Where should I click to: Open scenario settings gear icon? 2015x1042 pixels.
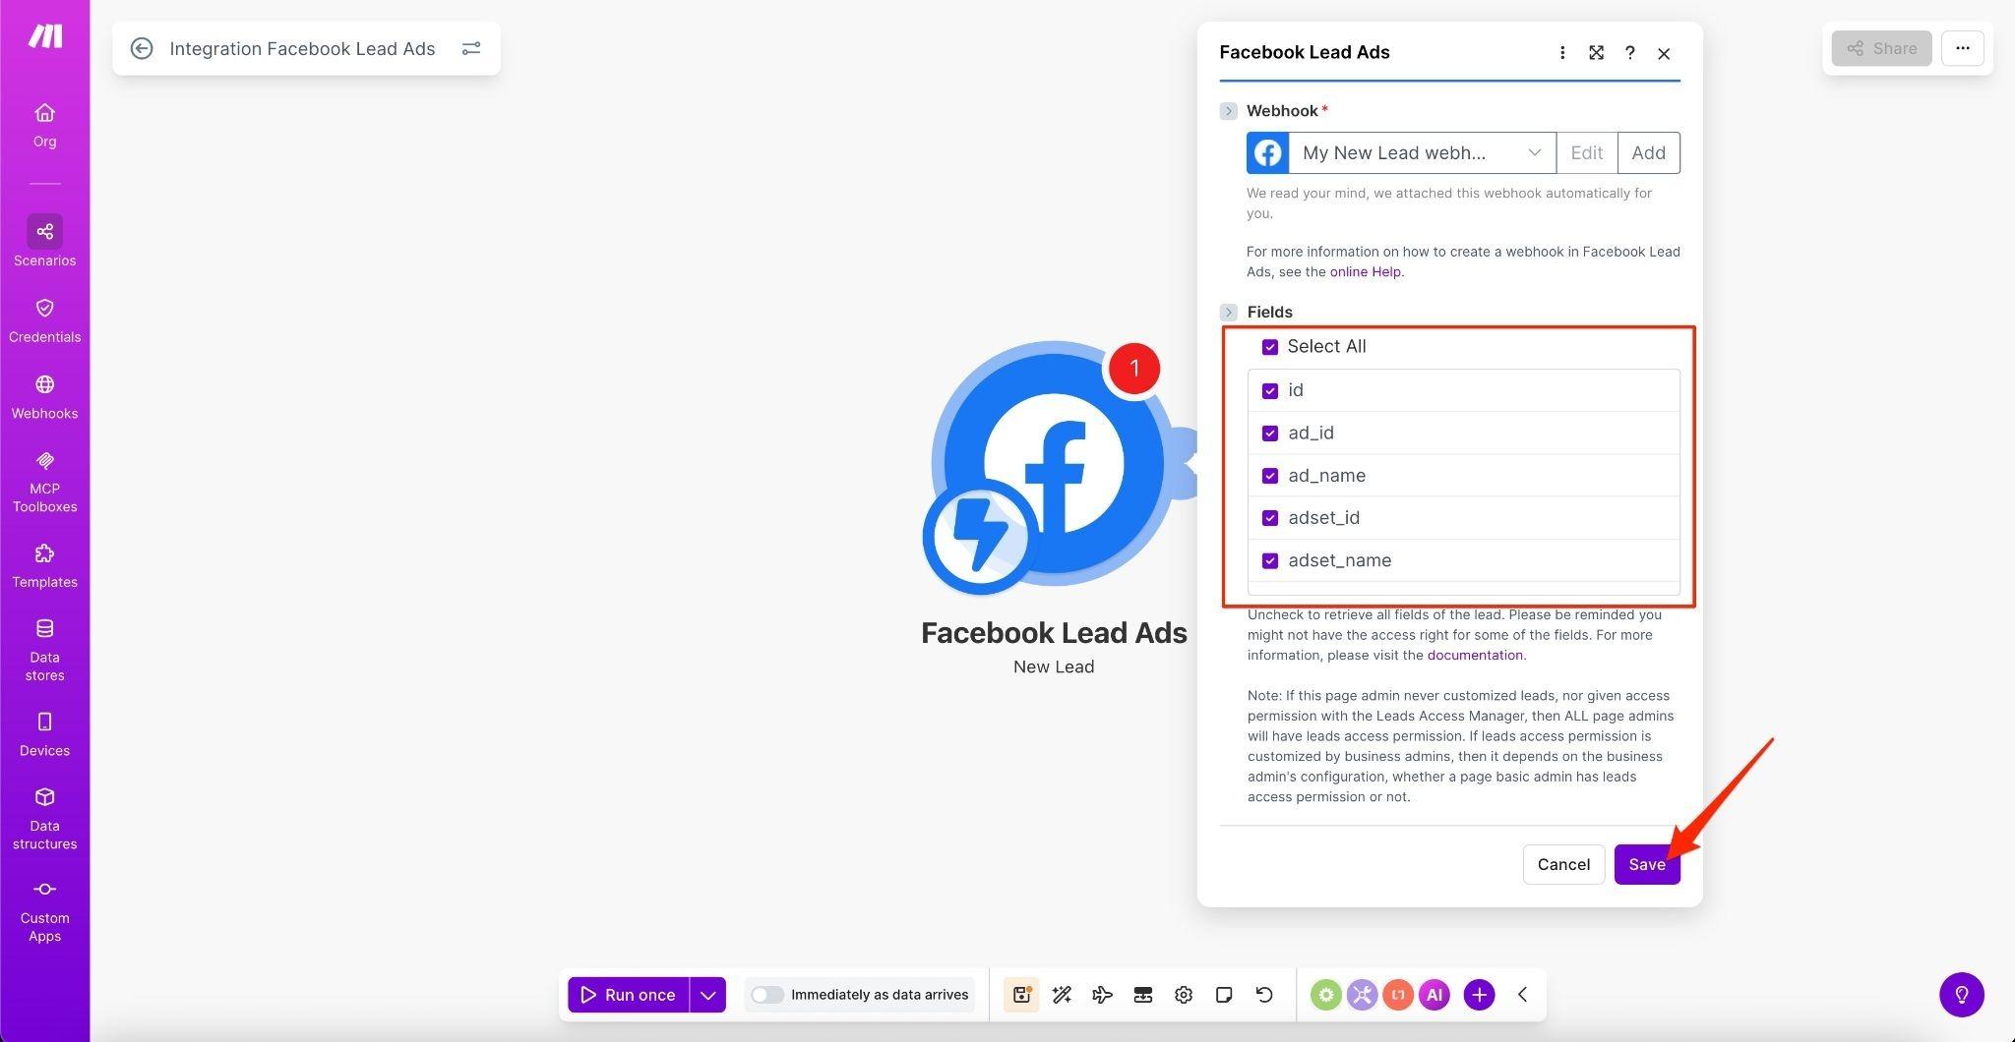click(x=1184, y=995)
